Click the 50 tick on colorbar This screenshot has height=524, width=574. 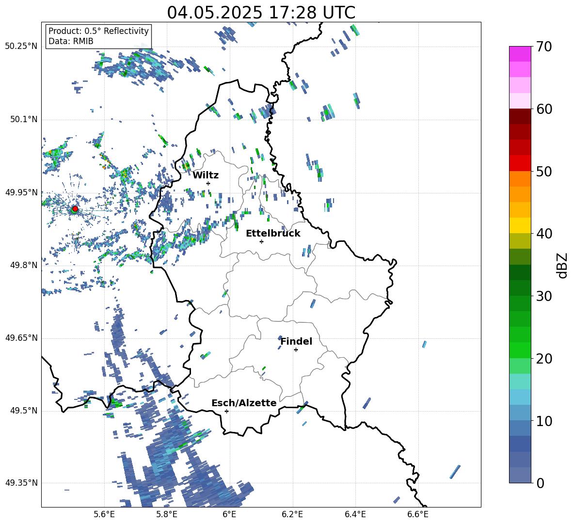[x=543, y=172]
